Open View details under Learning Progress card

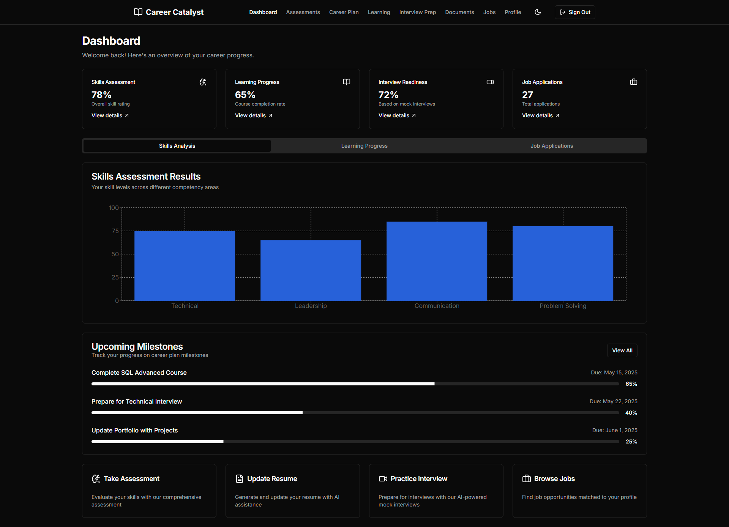pyautogui.click(x=254, y=115)
